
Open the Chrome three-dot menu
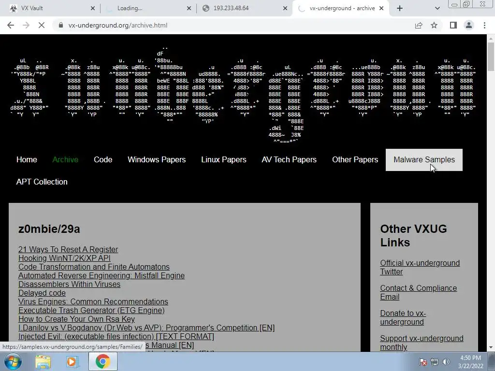click(484, 25)
